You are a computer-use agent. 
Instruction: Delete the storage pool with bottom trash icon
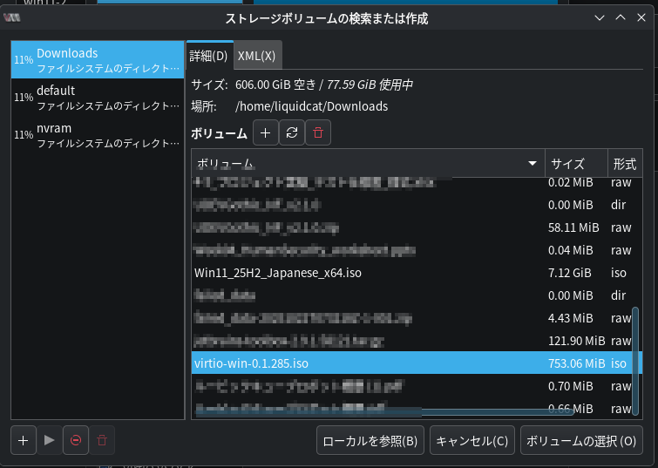(x=102, y=440)
